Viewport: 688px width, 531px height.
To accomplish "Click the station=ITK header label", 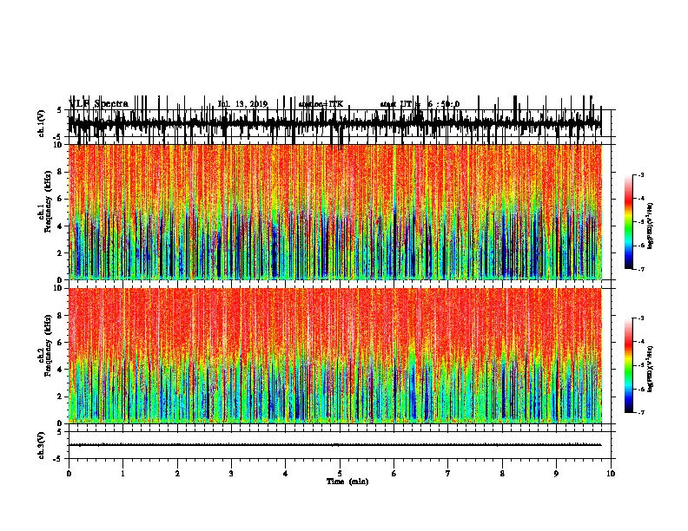I will [x=321, y=104].
